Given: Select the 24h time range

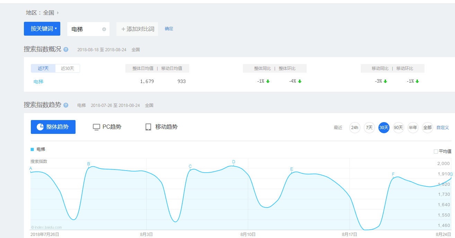Looking at the screenshot, I should pyautogui.click(x=355, y=128).
